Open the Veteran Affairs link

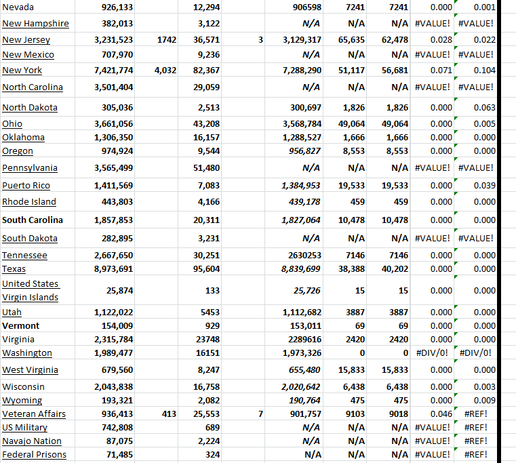[x=34, y=414]
